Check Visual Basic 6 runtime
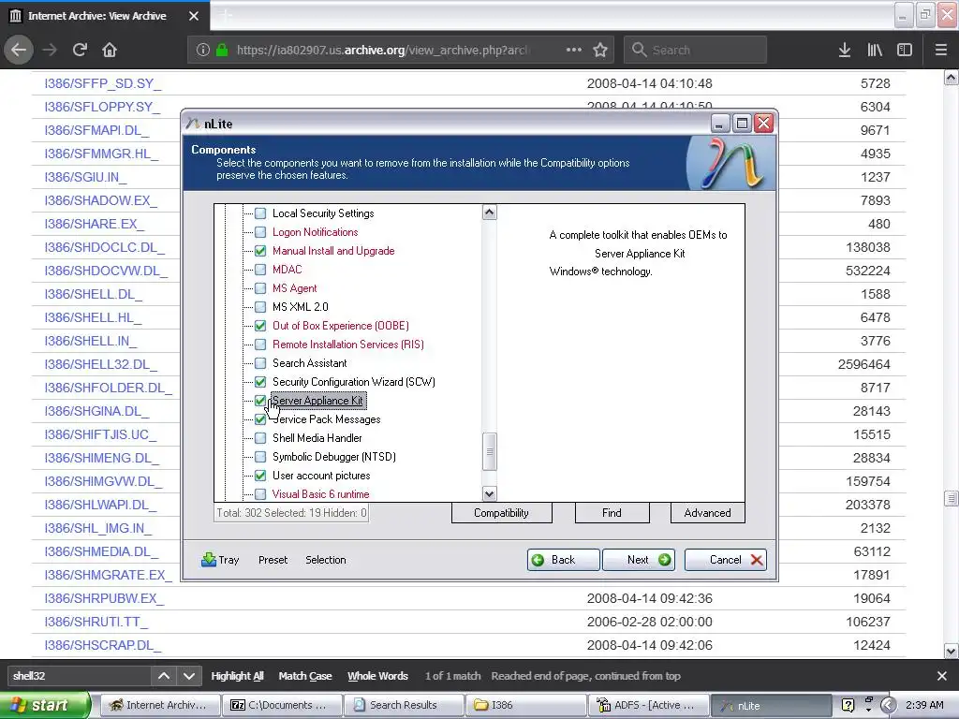Image resolution: width=959 pixels, height=719 pixels. (x=260, y=494)
